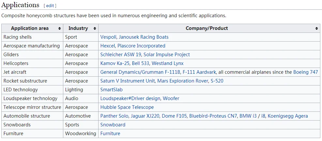Open Schleicher ASW 19 article
This screenshot has width=322, height=141.
[x=121, y=55]
